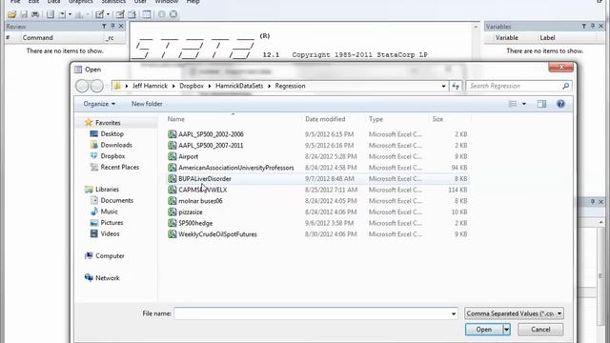Open the Data Editor toolbar icon

(120, 14)
